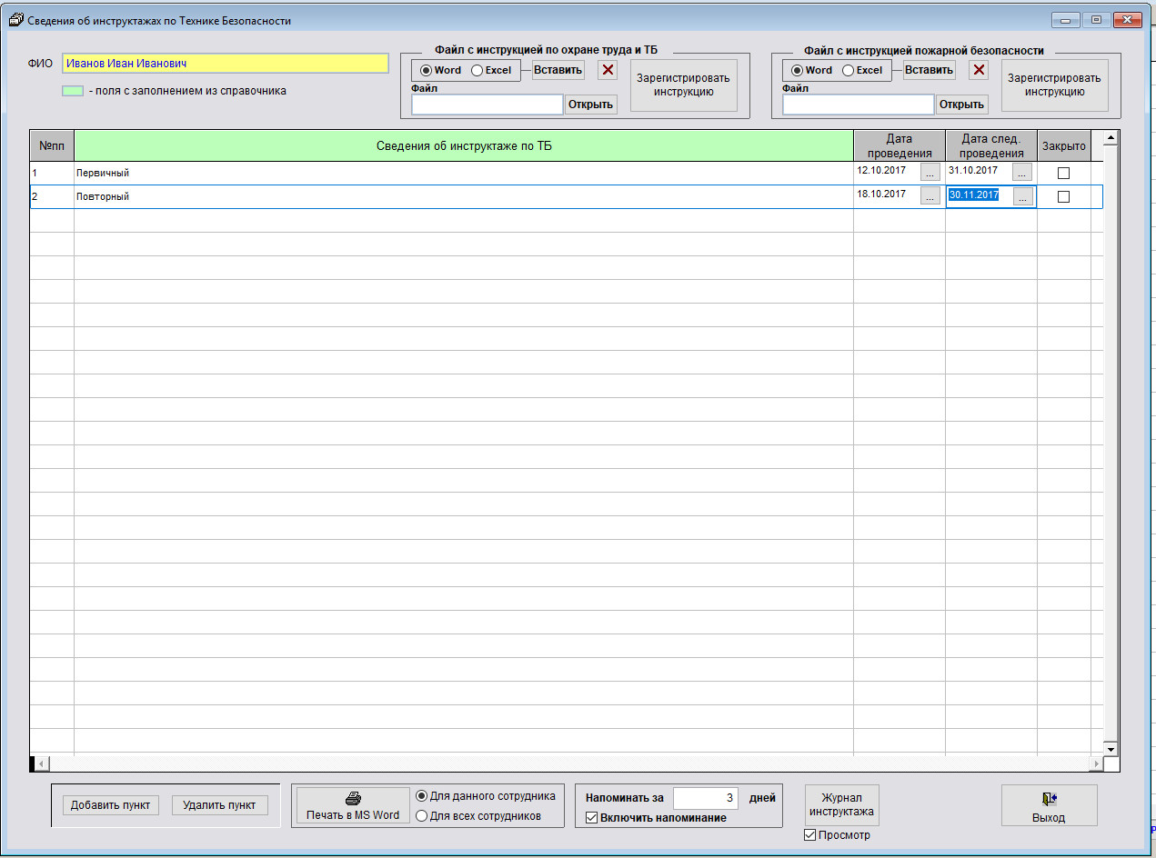Click Добавить пункт button
Screen dimensions: 1156x858
111,805
